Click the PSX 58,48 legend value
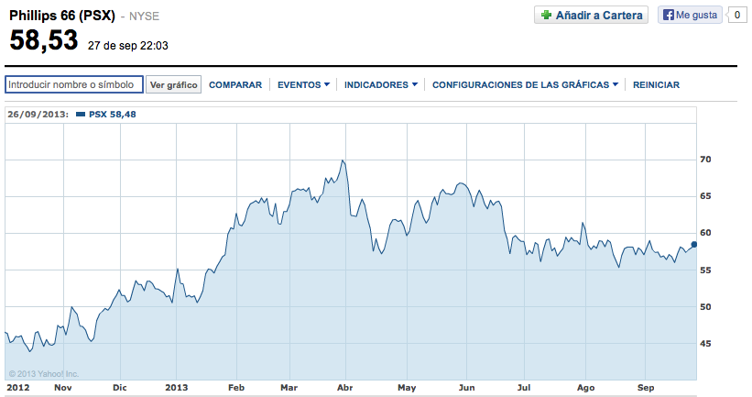 click(x=113, y=115)
